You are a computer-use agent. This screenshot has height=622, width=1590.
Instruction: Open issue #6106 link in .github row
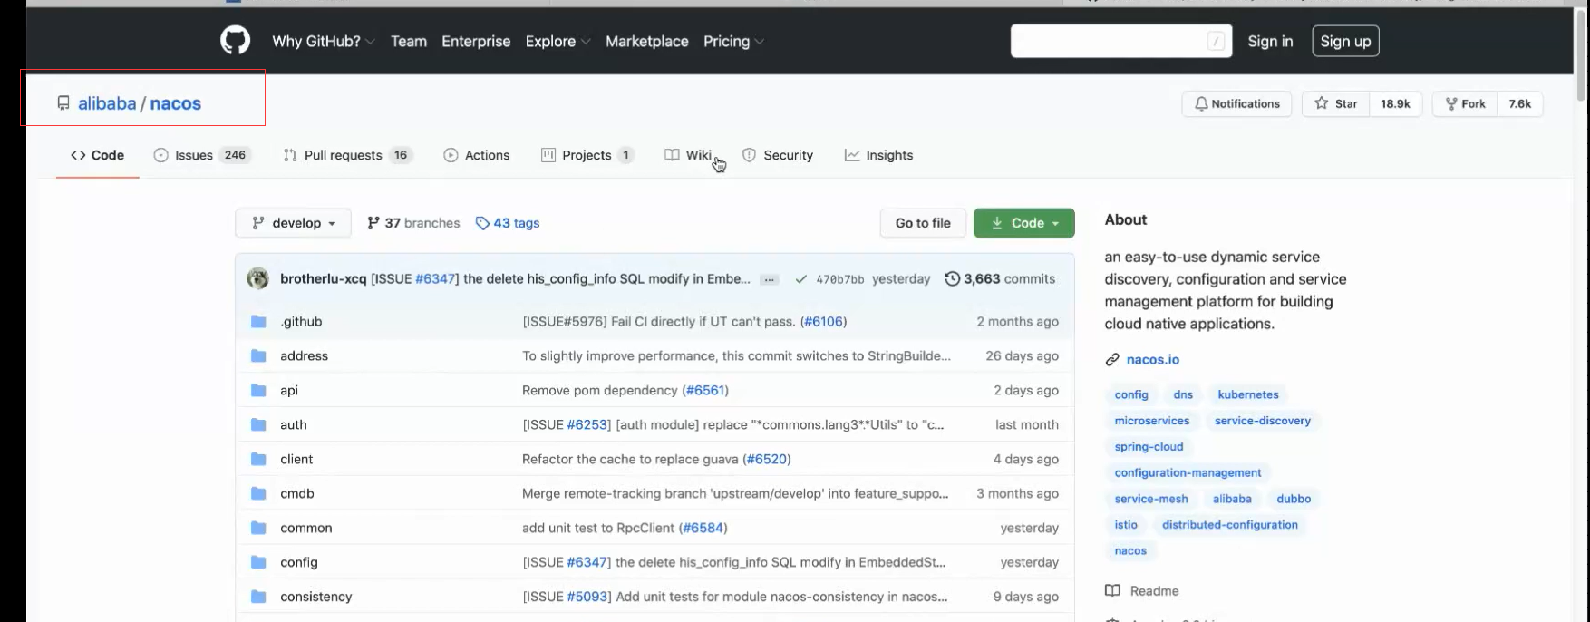(823, 321)
